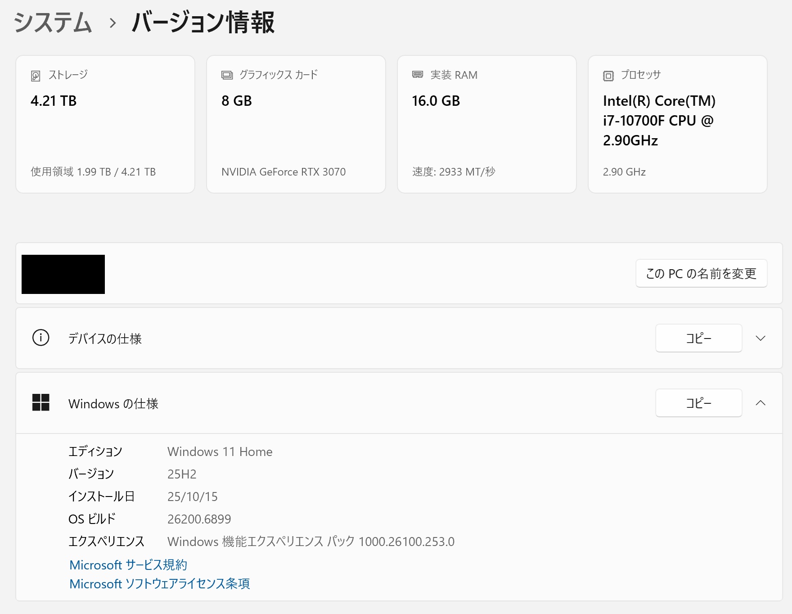The height and width of the screenshot is (614, 792).
Task: Open Microsoft サービス規約 link
Action: tap(128, 564)
